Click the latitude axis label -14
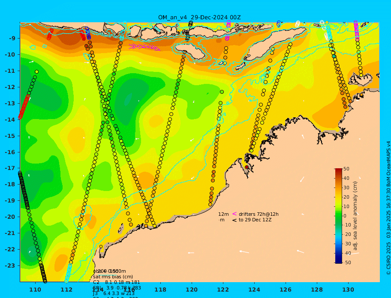391x298 pixels. [x=11, y=119]
